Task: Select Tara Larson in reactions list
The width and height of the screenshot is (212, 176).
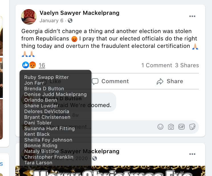Action: 38,163
